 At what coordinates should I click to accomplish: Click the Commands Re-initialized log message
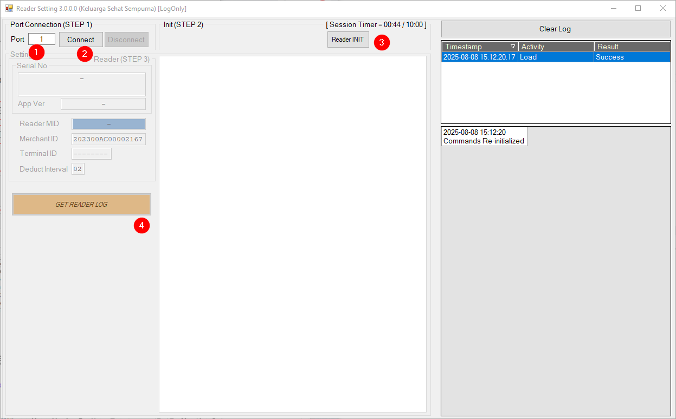pyautogui.click(x=484, y=141)
